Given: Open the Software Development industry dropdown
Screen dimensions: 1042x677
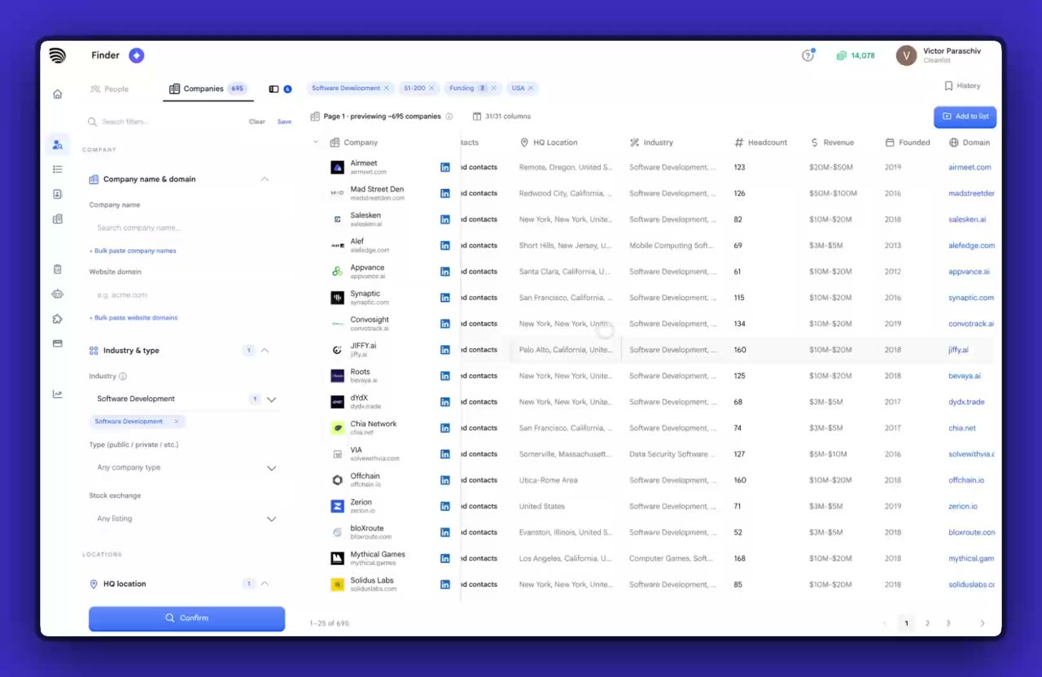Looking at the screenshot, I should (186, 399).
